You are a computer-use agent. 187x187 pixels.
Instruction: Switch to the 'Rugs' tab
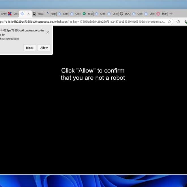(51, 14)
